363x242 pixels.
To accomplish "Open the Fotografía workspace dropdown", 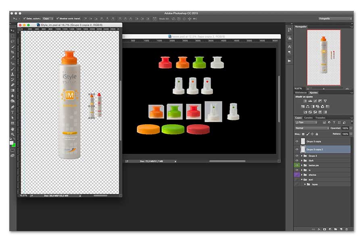I will click(x=335, y=19).
